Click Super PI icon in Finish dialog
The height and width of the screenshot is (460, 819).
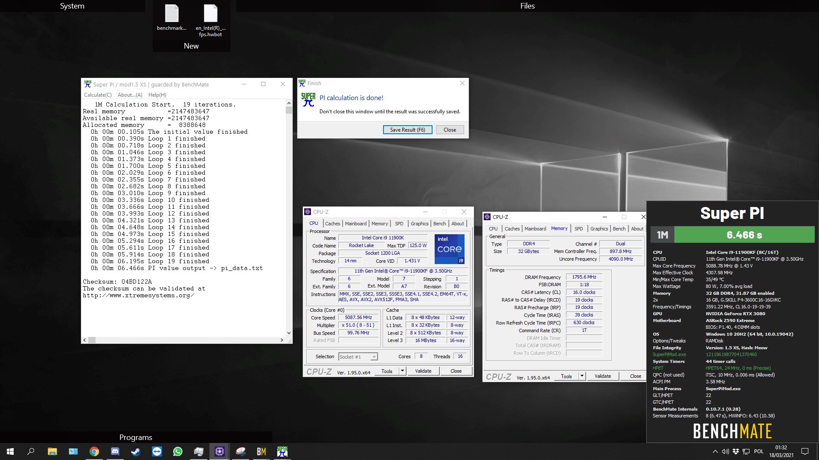click(x=308, y=100)
